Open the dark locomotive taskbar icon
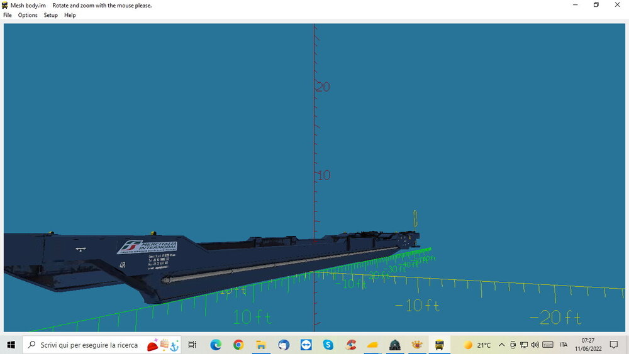629x354 pixels. coord(395,345)
